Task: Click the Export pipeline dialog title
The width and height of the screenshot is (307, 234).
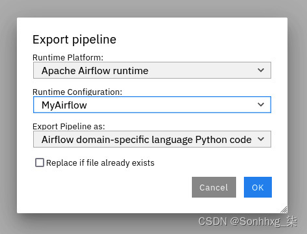Action: click(74, 40)
